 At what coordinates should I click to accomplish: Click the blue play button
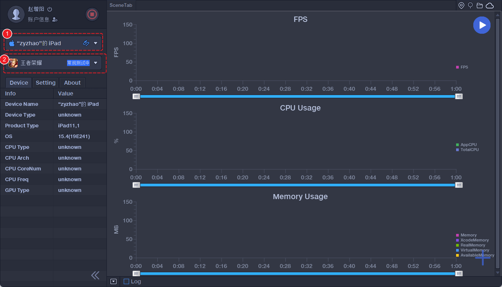482,25
